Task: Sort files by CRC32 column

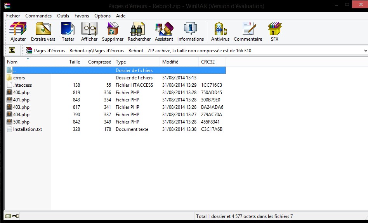Action: point(212,62)
